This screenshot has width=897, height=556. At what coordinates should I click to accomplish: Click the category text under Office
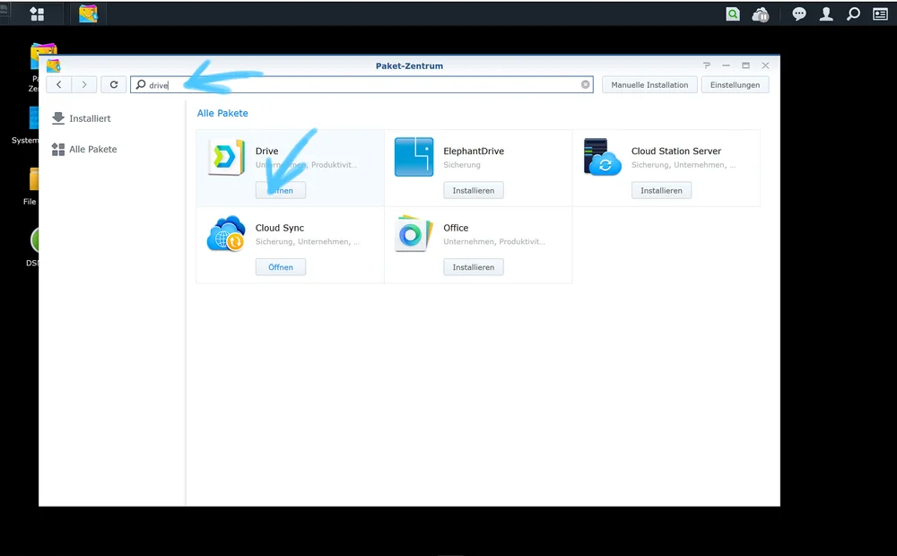[494, 241]
